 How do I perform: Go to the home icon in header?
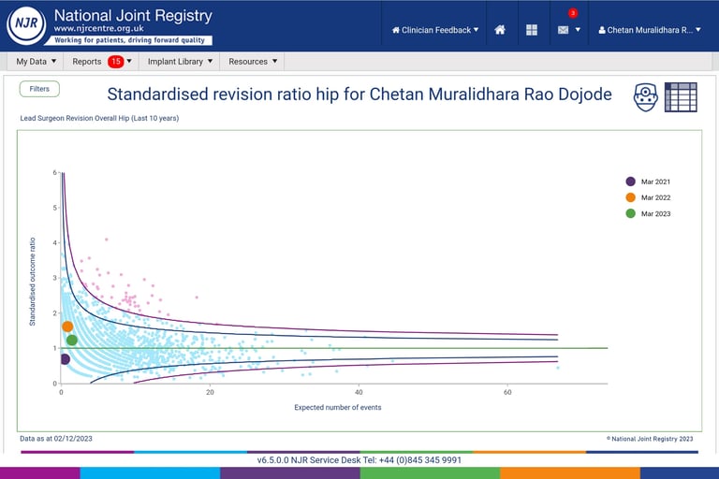[500, 30]
